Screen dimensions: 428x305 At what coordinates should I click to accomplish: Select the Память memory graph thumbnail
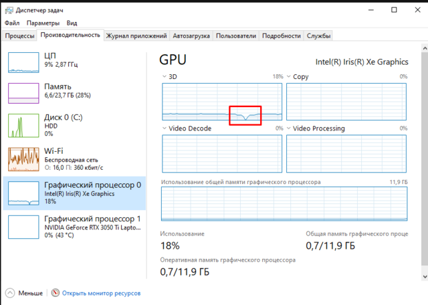click(x=24, y=92)
